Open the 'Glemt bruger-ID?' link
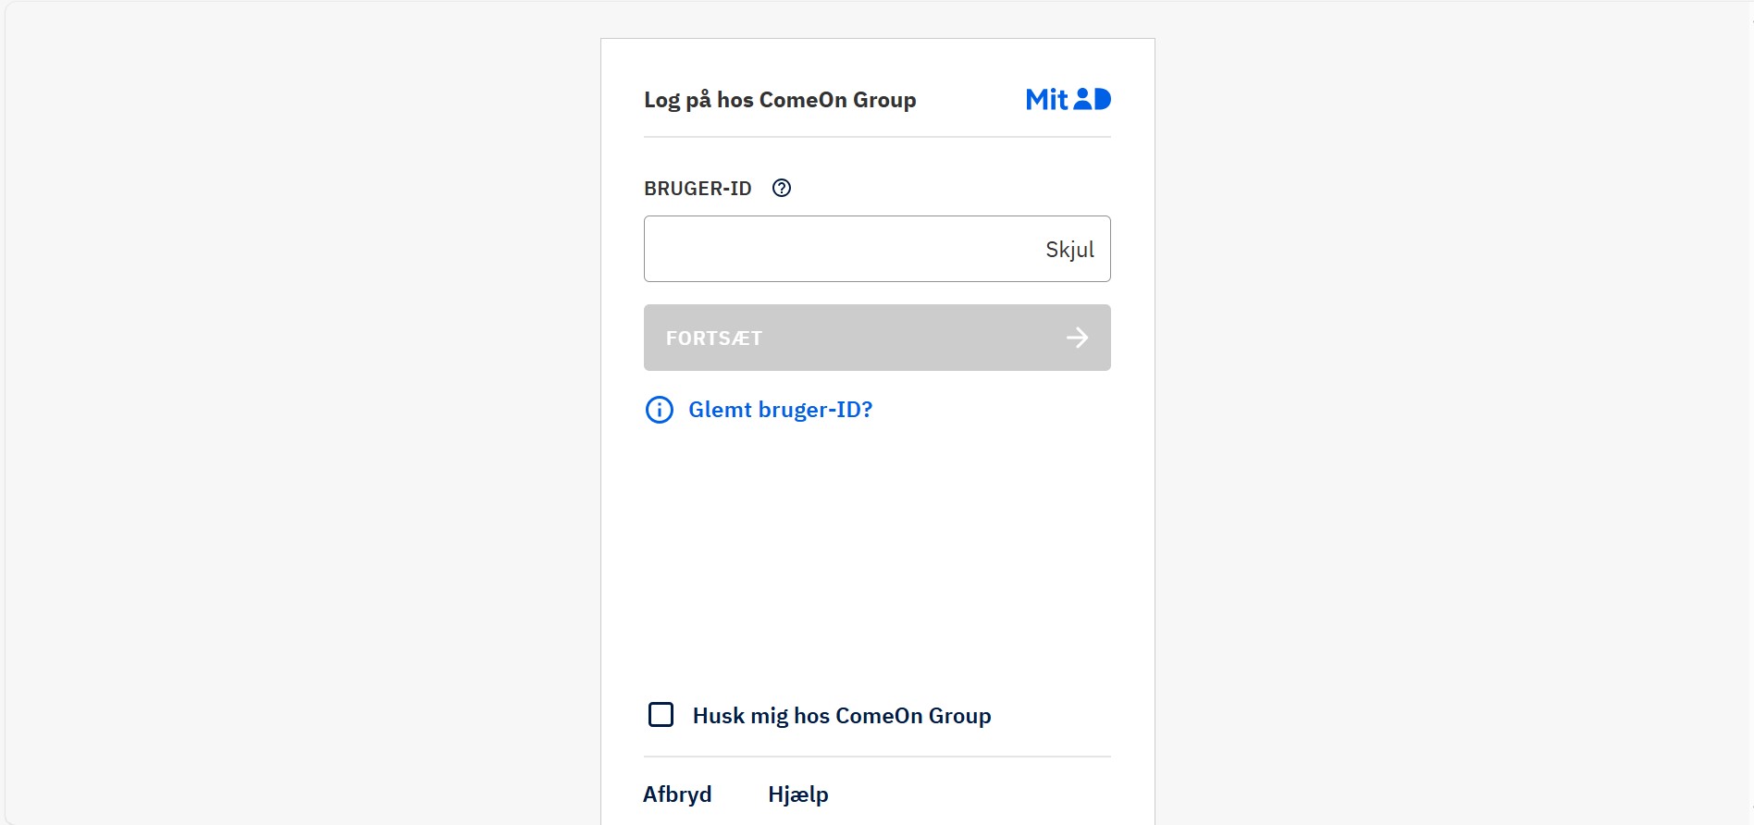 (781, 410)
